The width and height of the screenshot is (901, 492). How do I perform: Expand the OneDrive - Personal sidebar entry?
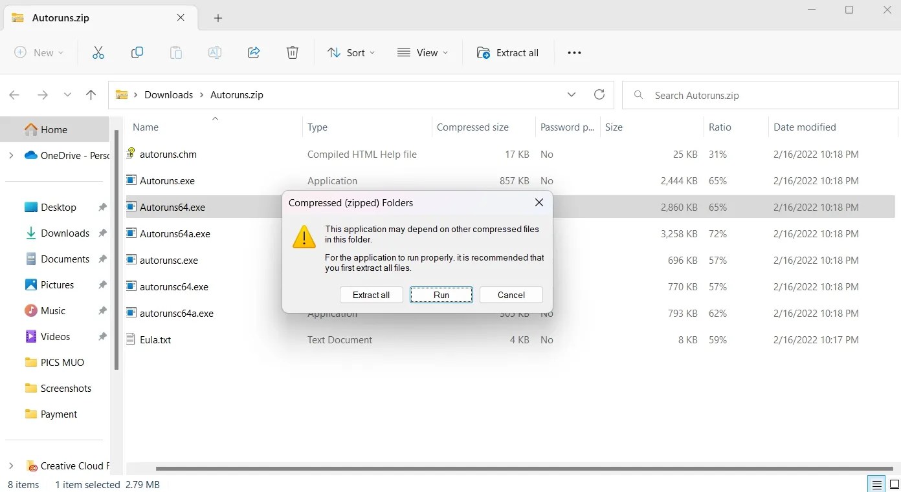(x=11, y=155)
